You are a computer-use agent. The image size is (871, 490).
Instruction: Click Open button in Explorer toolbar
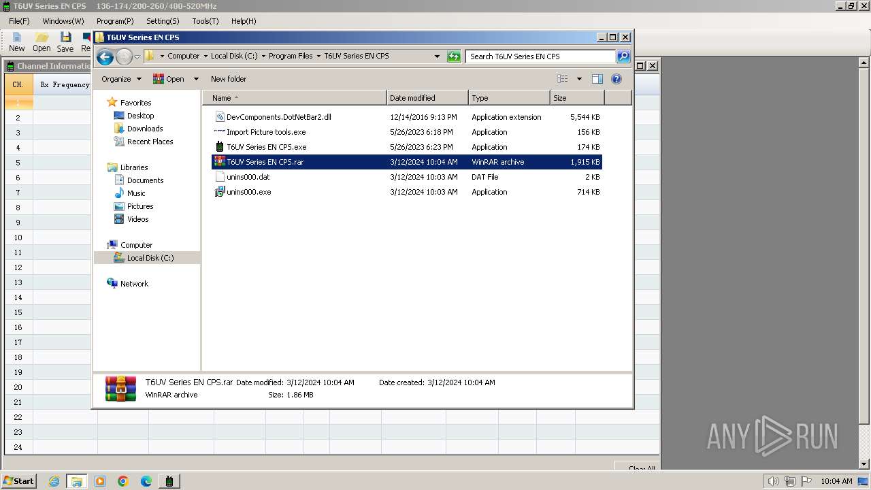[x=169, y=79]
